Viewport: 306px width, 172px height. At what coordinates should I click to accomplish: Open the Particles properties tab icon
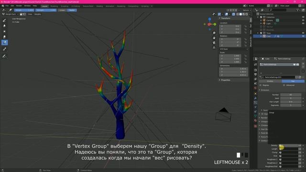[255, 103]
